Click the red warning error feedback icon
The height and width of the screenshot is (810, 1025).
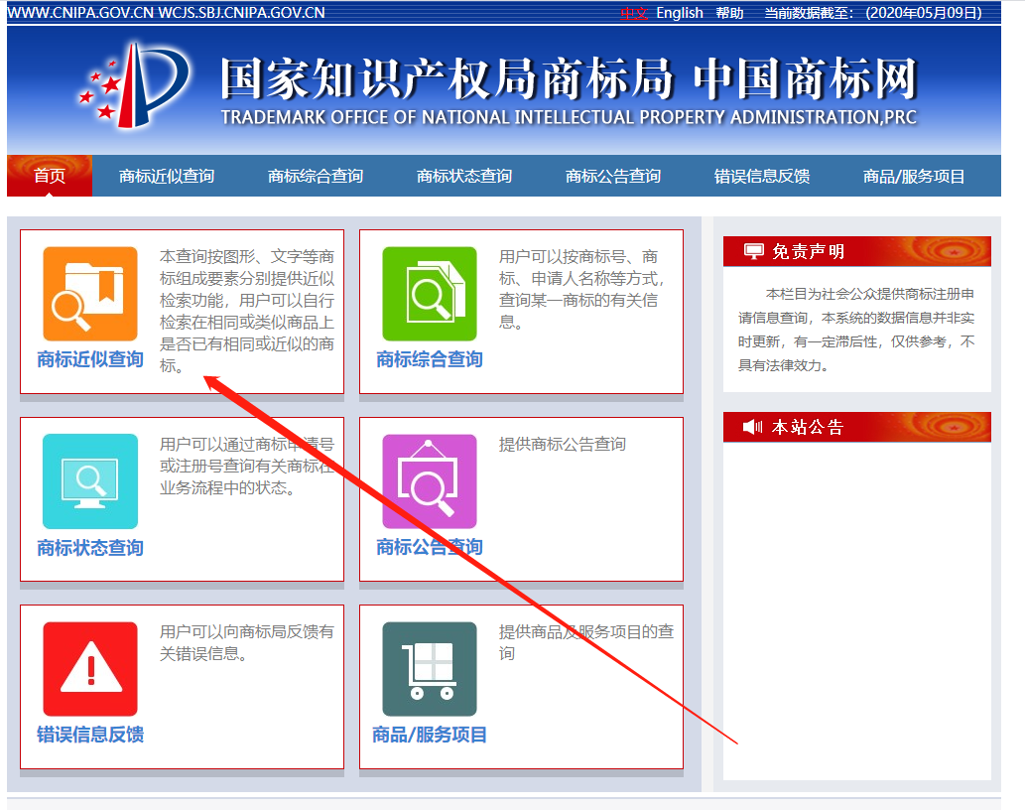pyautogui.click(x=90, y=669)
